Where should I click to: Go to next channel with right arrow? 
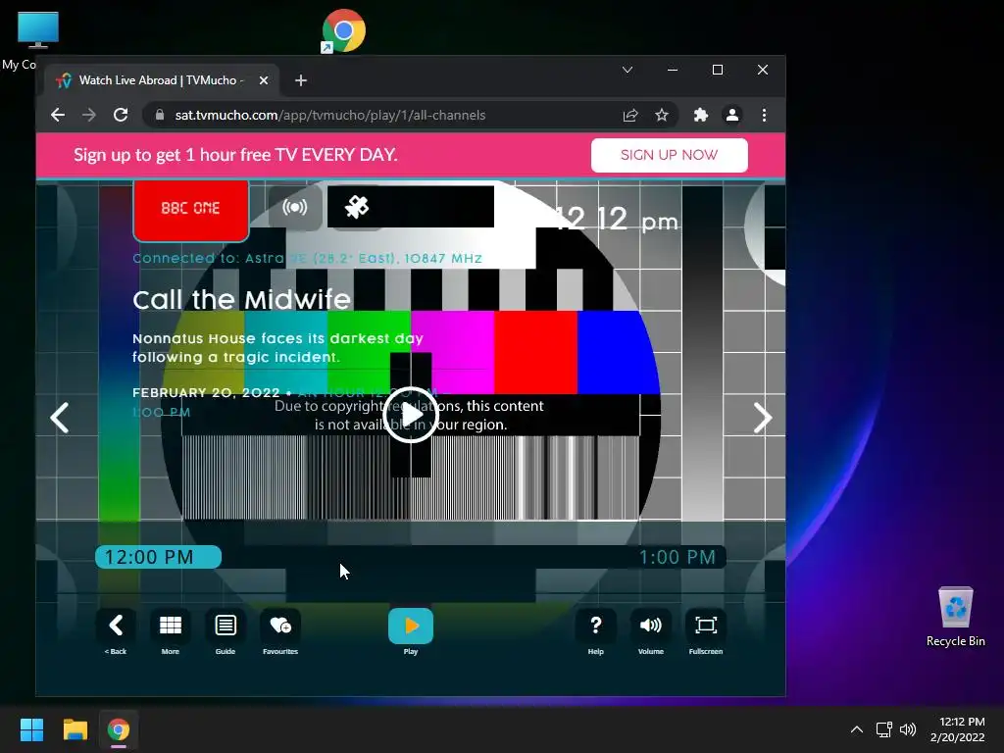tap(762, 418)
